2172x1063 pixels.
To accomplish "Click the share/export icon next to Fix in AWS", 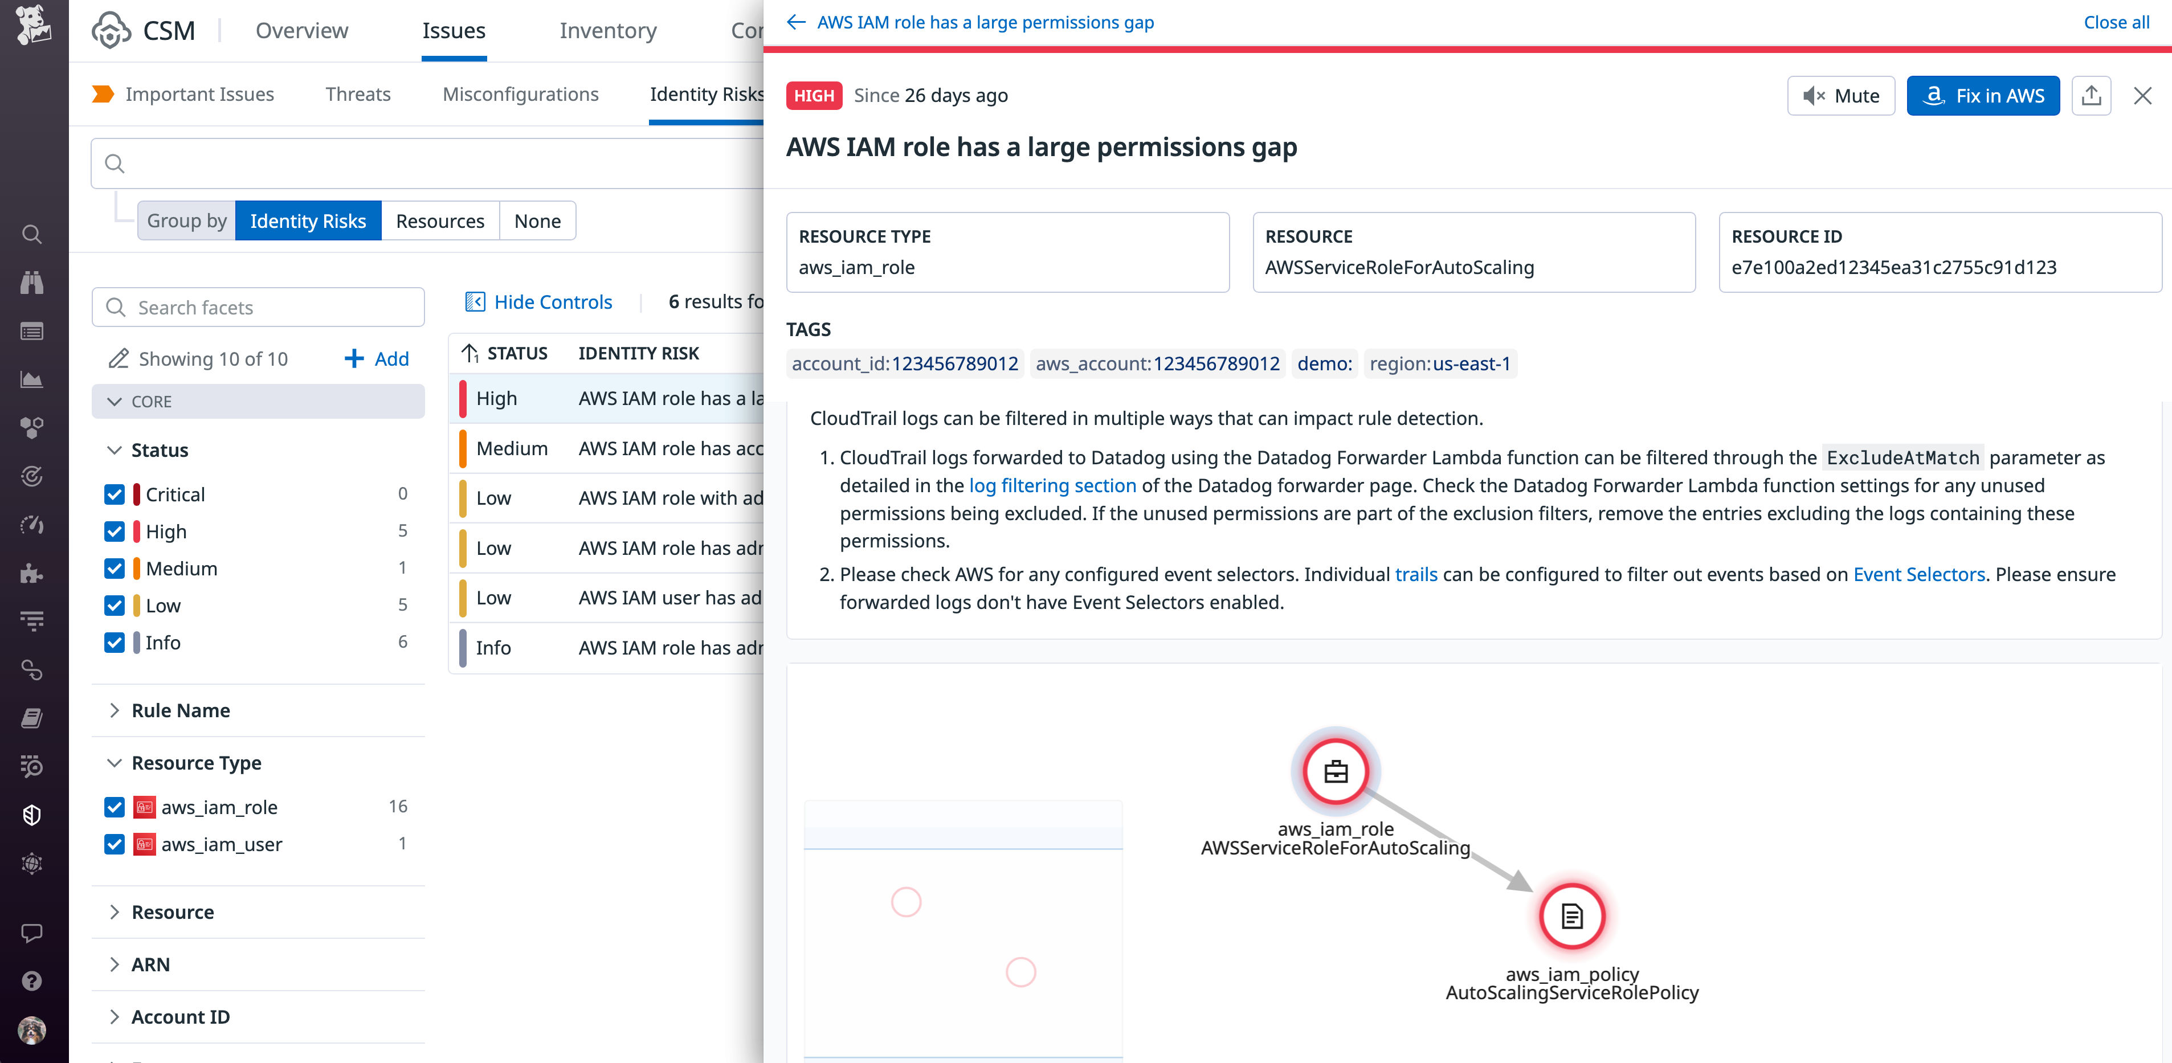I will [x=2092, y=95].
